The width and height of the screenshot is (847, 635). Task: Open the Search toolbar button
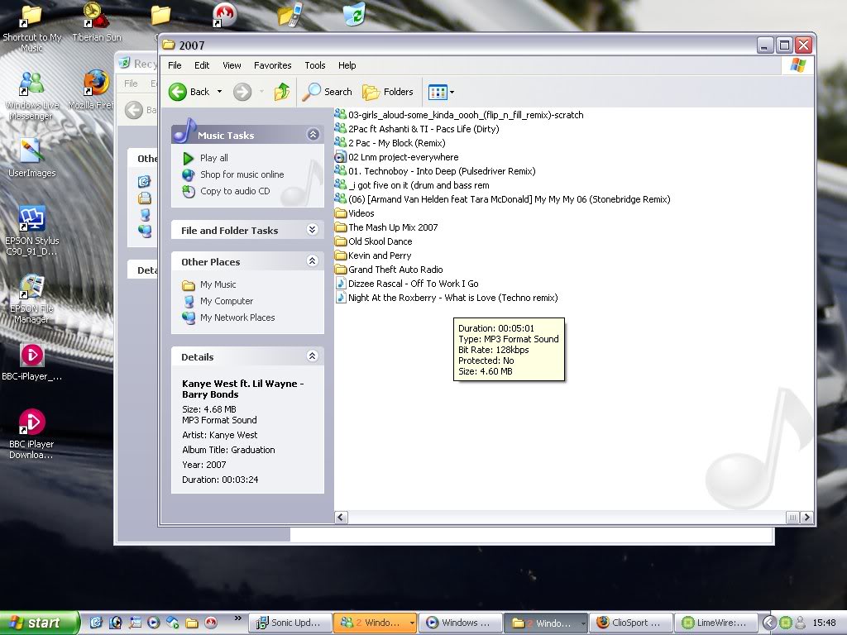(328, 92)
